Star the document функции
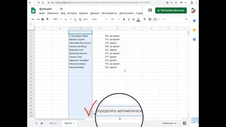This screenshot has width=226, height=127. coord(56,9)
